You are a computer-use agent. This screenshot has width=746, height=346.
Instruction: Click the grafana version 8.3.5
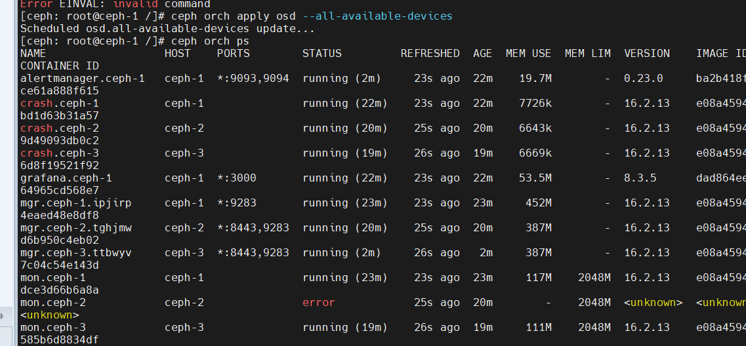click(640, 178)
